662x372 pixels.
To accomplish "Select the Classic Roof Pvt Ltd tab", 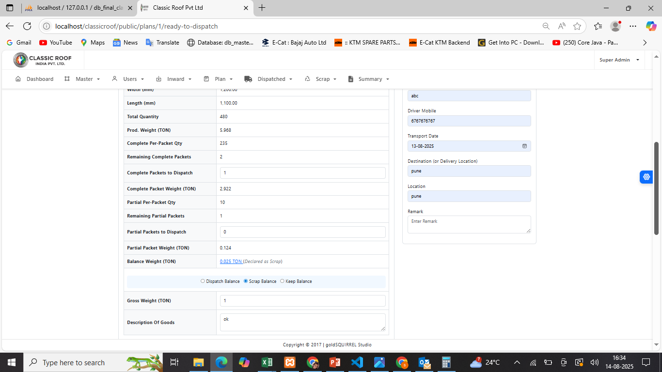I will click(194, 8).
